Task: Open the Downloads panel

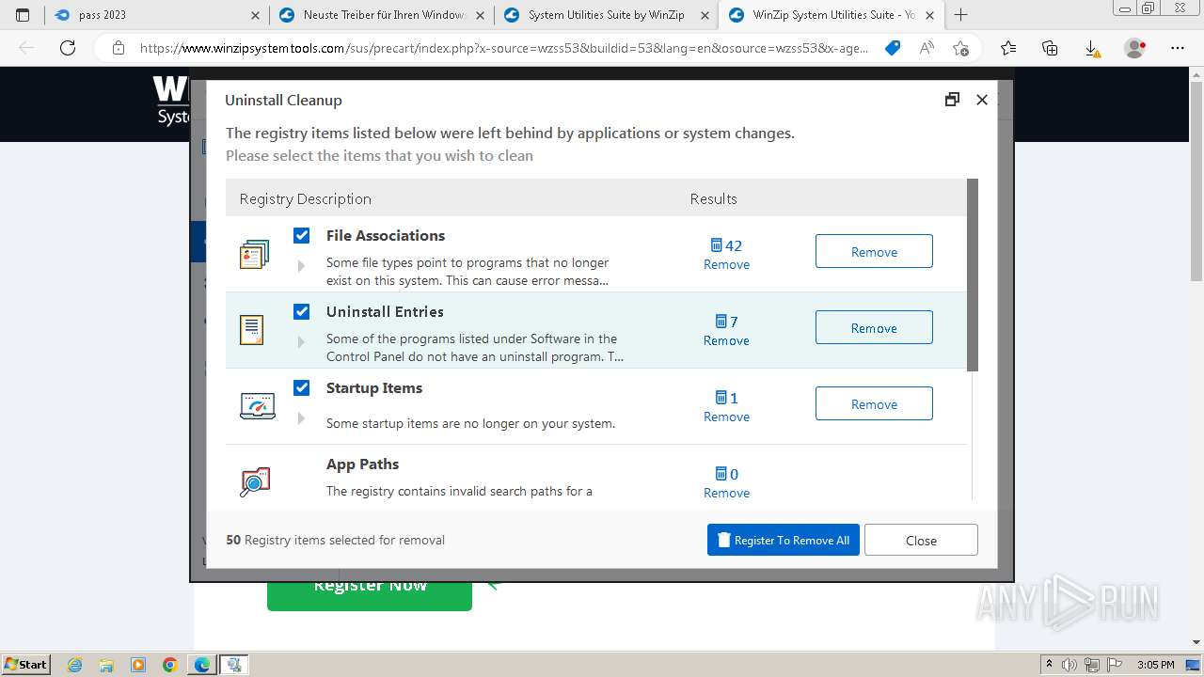Action: [1091, 48]
